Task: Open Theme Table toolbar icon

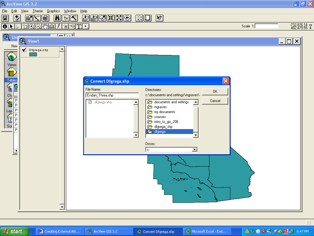Action: coord(45,18)
